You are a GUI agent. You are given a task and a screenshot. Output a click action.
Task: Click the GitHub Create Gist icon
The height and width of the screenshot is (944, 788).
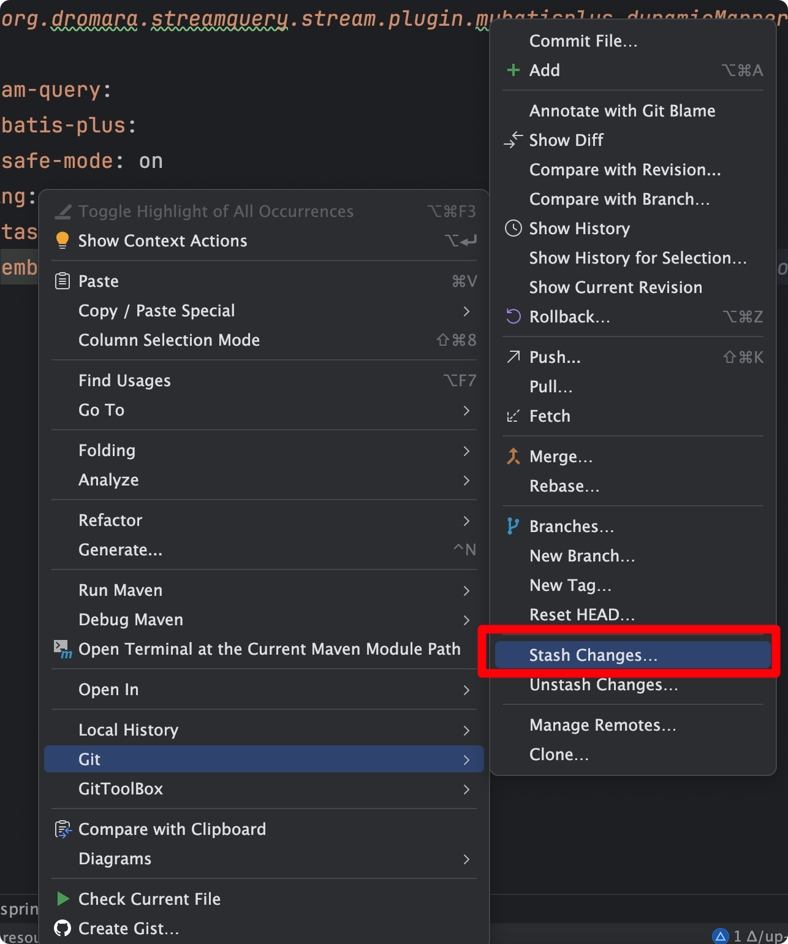click(63, 929)
